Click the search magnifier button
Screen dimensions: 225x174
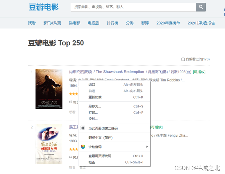pos(201,7)
